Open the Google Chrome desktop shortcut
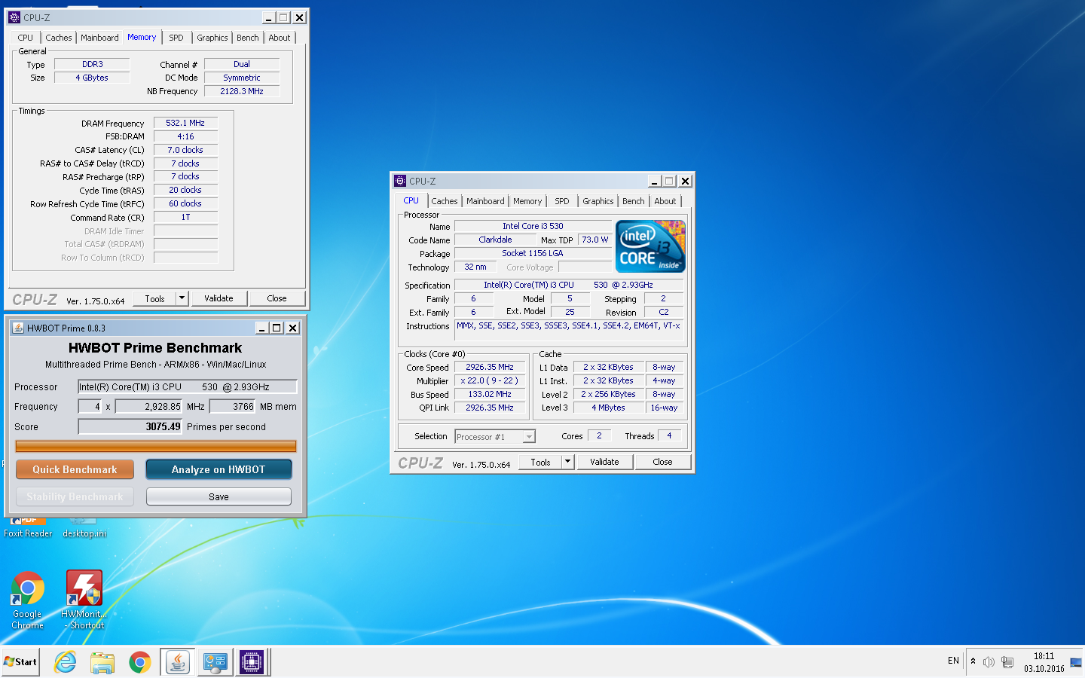This screenshot has width=1085, height=678. [x=28, y=600]
